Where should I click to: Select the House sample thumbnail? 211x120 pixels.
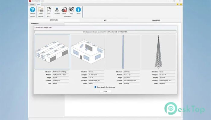click(88, 52)
